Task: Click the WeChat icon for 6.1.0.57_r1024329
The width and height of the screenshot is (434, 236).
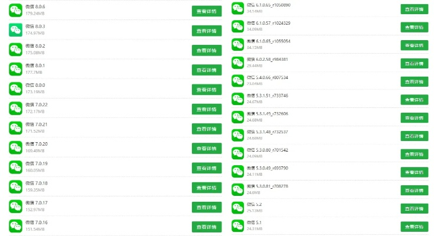Action: (237, 26)
